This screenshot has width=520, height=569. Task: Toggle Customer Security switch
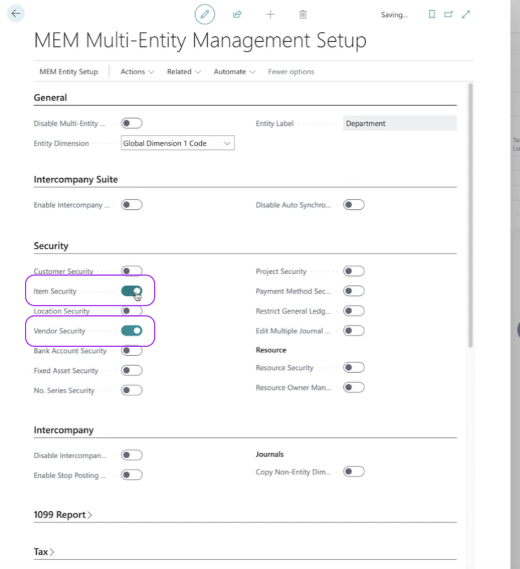(x=132, y=271)
